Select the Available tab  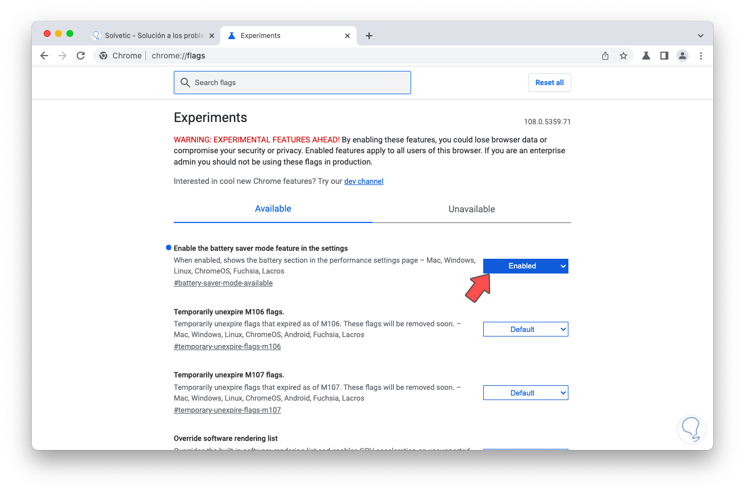pyautogui.click(x=273, y=209)
